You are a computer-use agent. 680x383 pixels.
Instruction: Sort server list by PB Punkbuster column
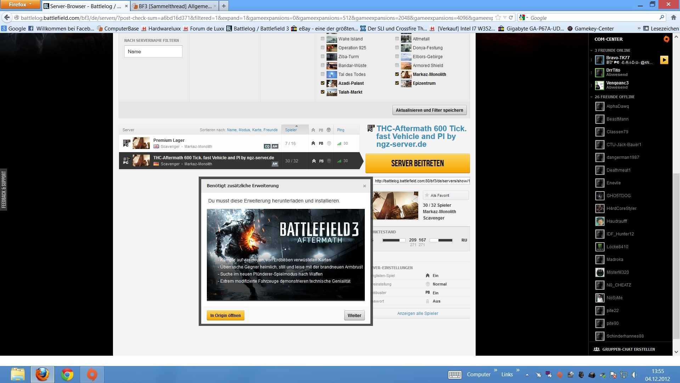click(x=321, y=130)
